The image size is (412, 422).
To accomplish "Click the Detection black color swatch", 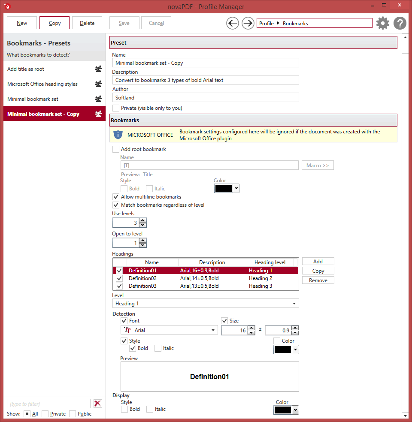I will point(283,350).
